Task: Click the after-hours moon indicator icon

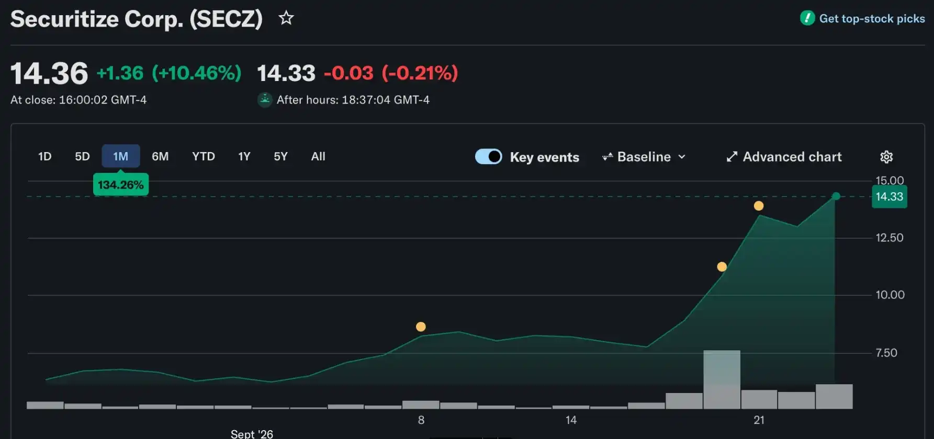Action: (x=265, y=99)
